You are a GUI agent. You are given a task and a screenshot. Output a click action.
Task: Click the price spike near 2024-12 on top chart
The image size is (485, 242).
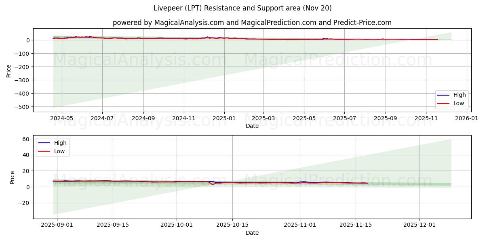207,36
